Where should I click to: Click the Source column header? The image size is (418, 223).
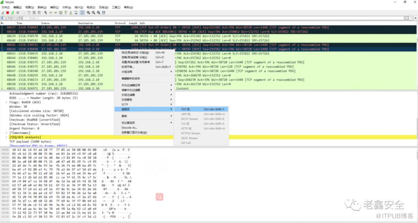46,22
